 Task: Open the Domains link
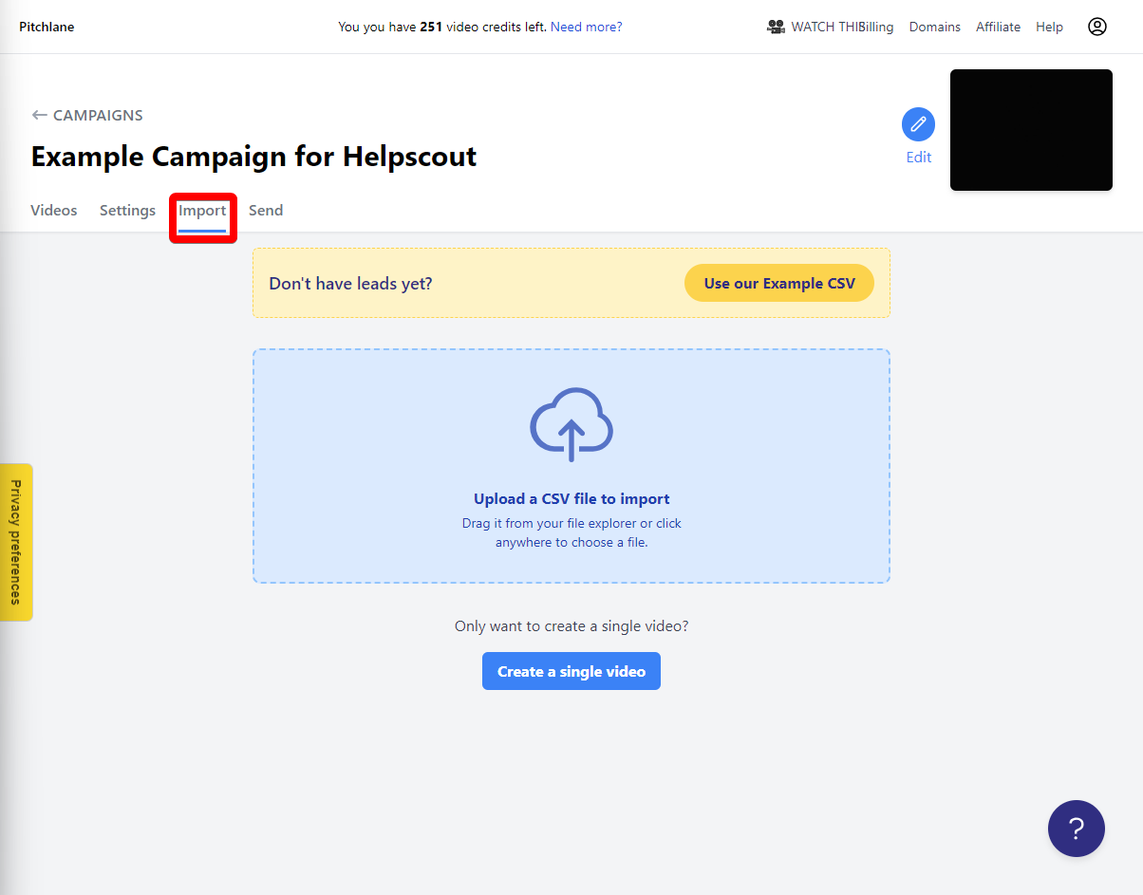(x=935, y=27)
